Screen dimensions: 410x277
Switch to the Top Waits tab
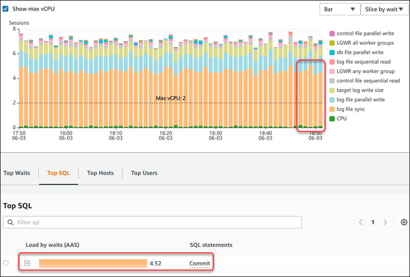click(16, 173)
